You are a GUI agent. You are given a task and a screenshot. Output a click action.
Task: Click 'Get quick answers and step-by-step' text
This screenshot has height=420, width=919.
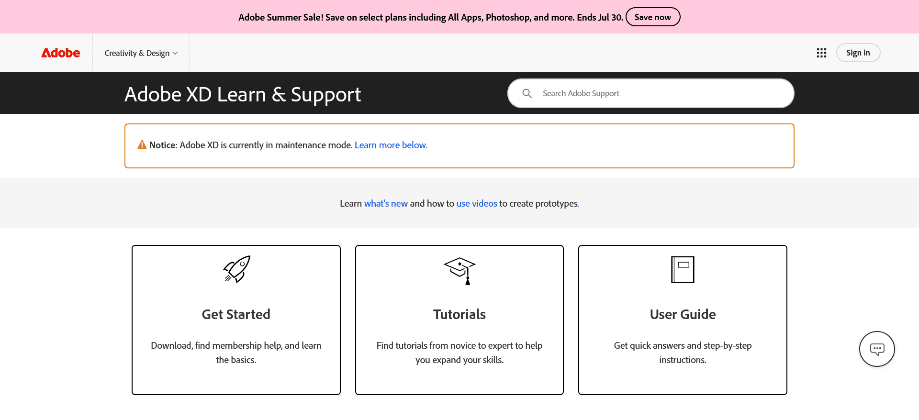coord(683,353)
